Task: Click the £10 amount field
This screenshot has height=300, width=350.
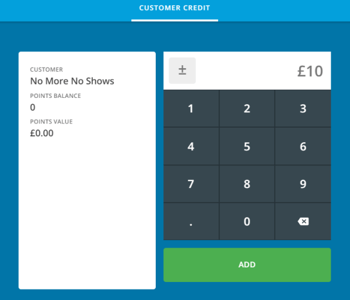Action: click(x=268, y=71)
